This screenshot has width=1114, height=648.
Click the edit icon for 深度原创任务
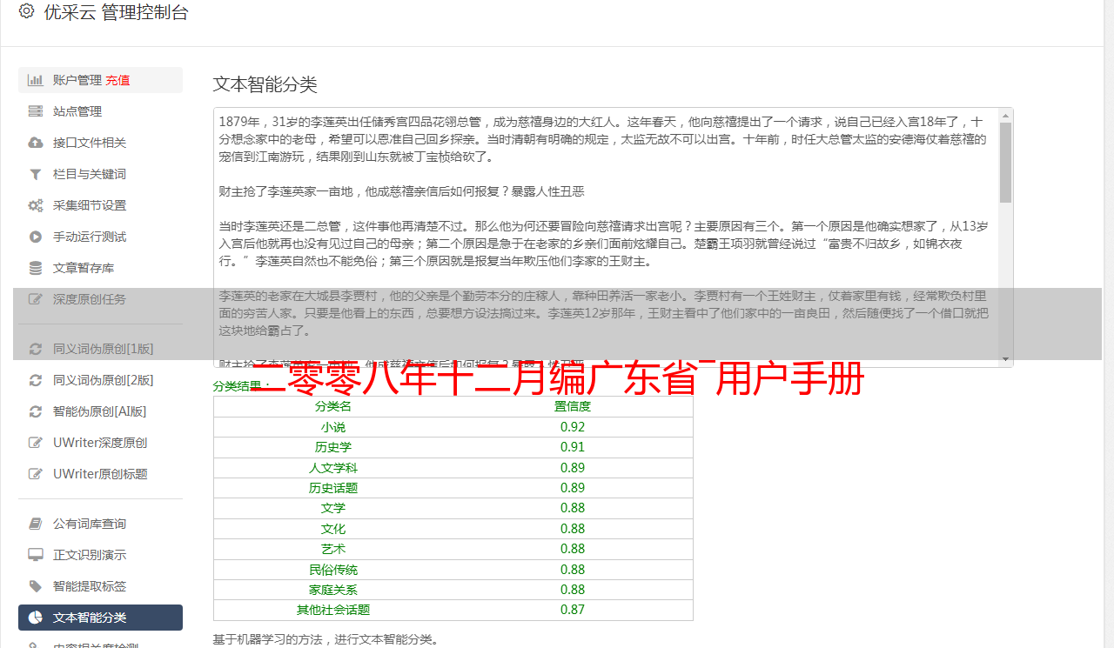point(36,299)
